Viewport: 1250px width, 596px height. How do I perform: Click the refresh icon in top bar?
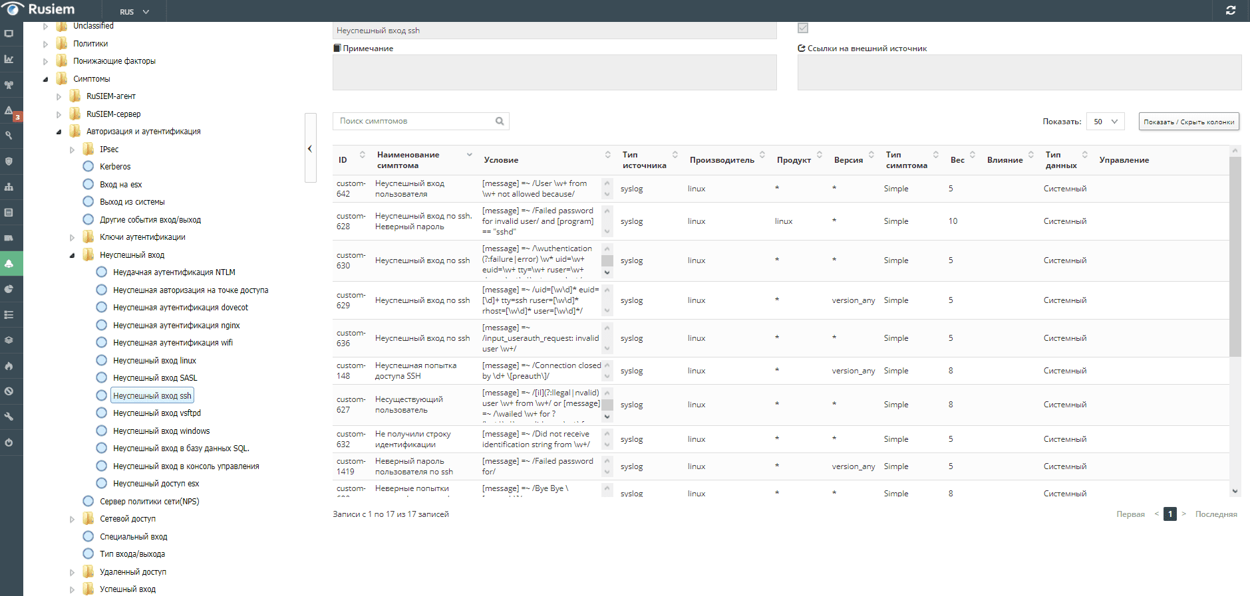[x=1231, y=11]
